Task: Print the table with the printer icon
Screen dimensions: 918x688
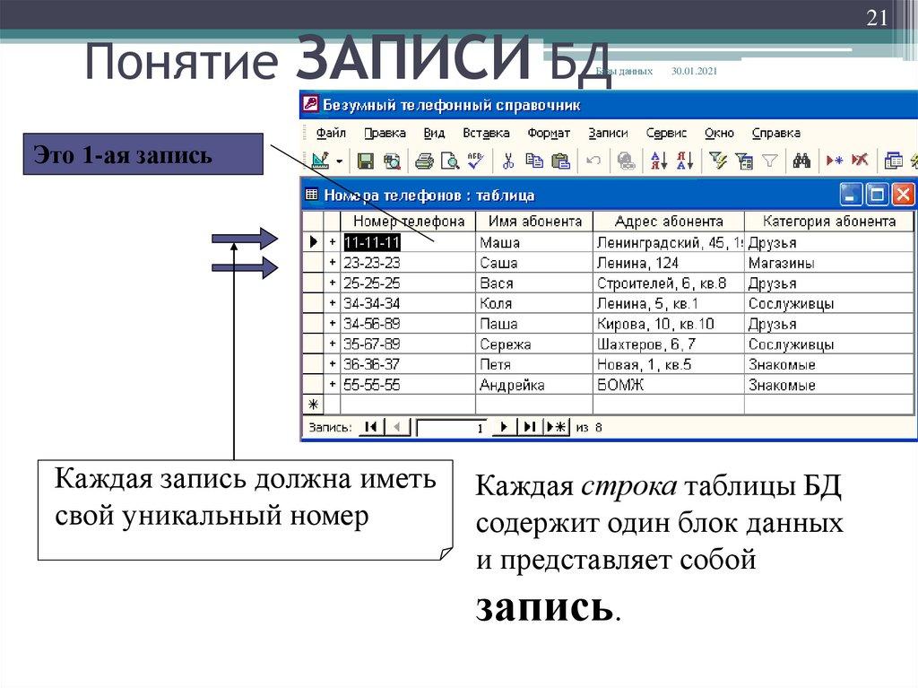Action: (423, 161)
